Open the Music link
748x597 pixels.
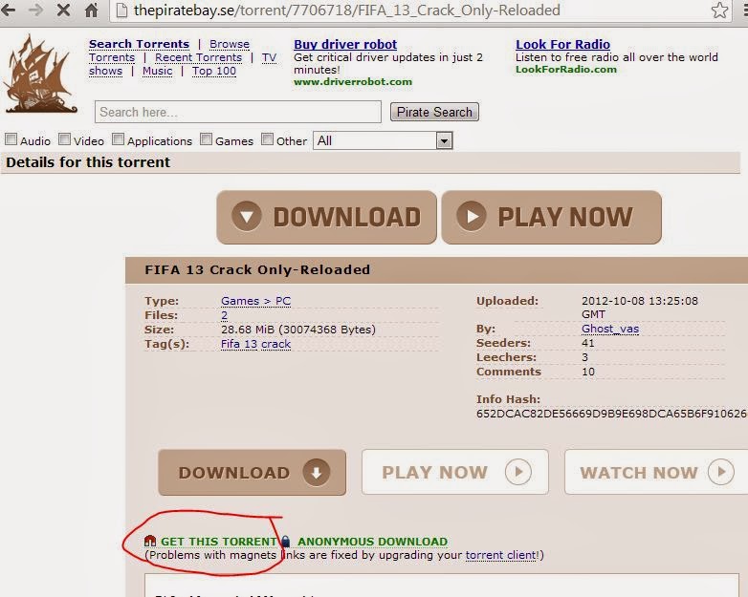(158, 71)
